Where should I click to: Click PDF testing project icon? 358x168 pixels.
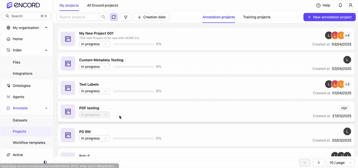pos(68,111)
